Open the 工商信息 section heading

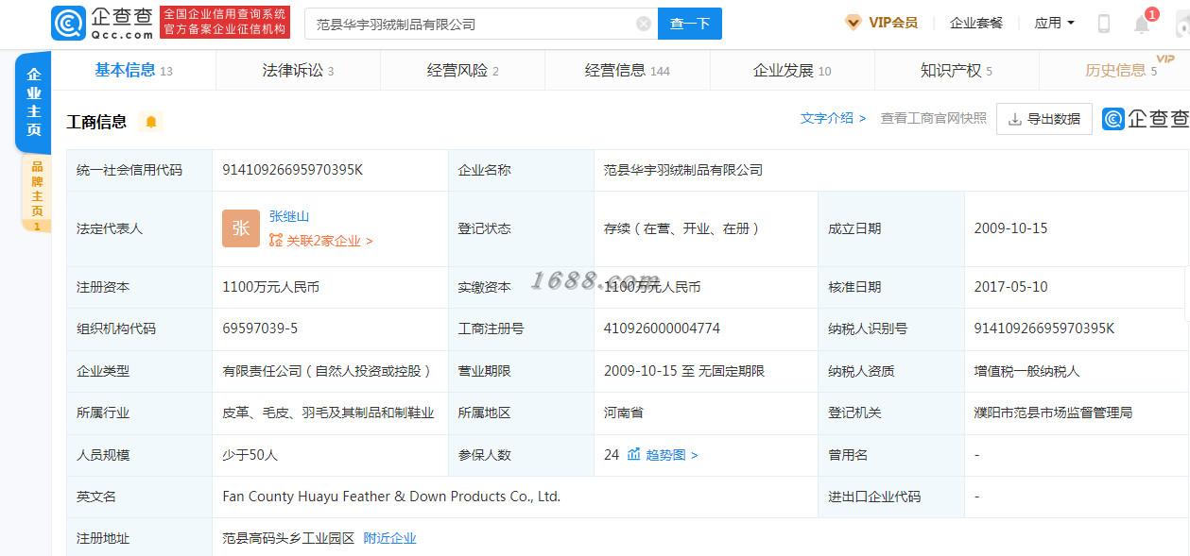tap(96, 122)
